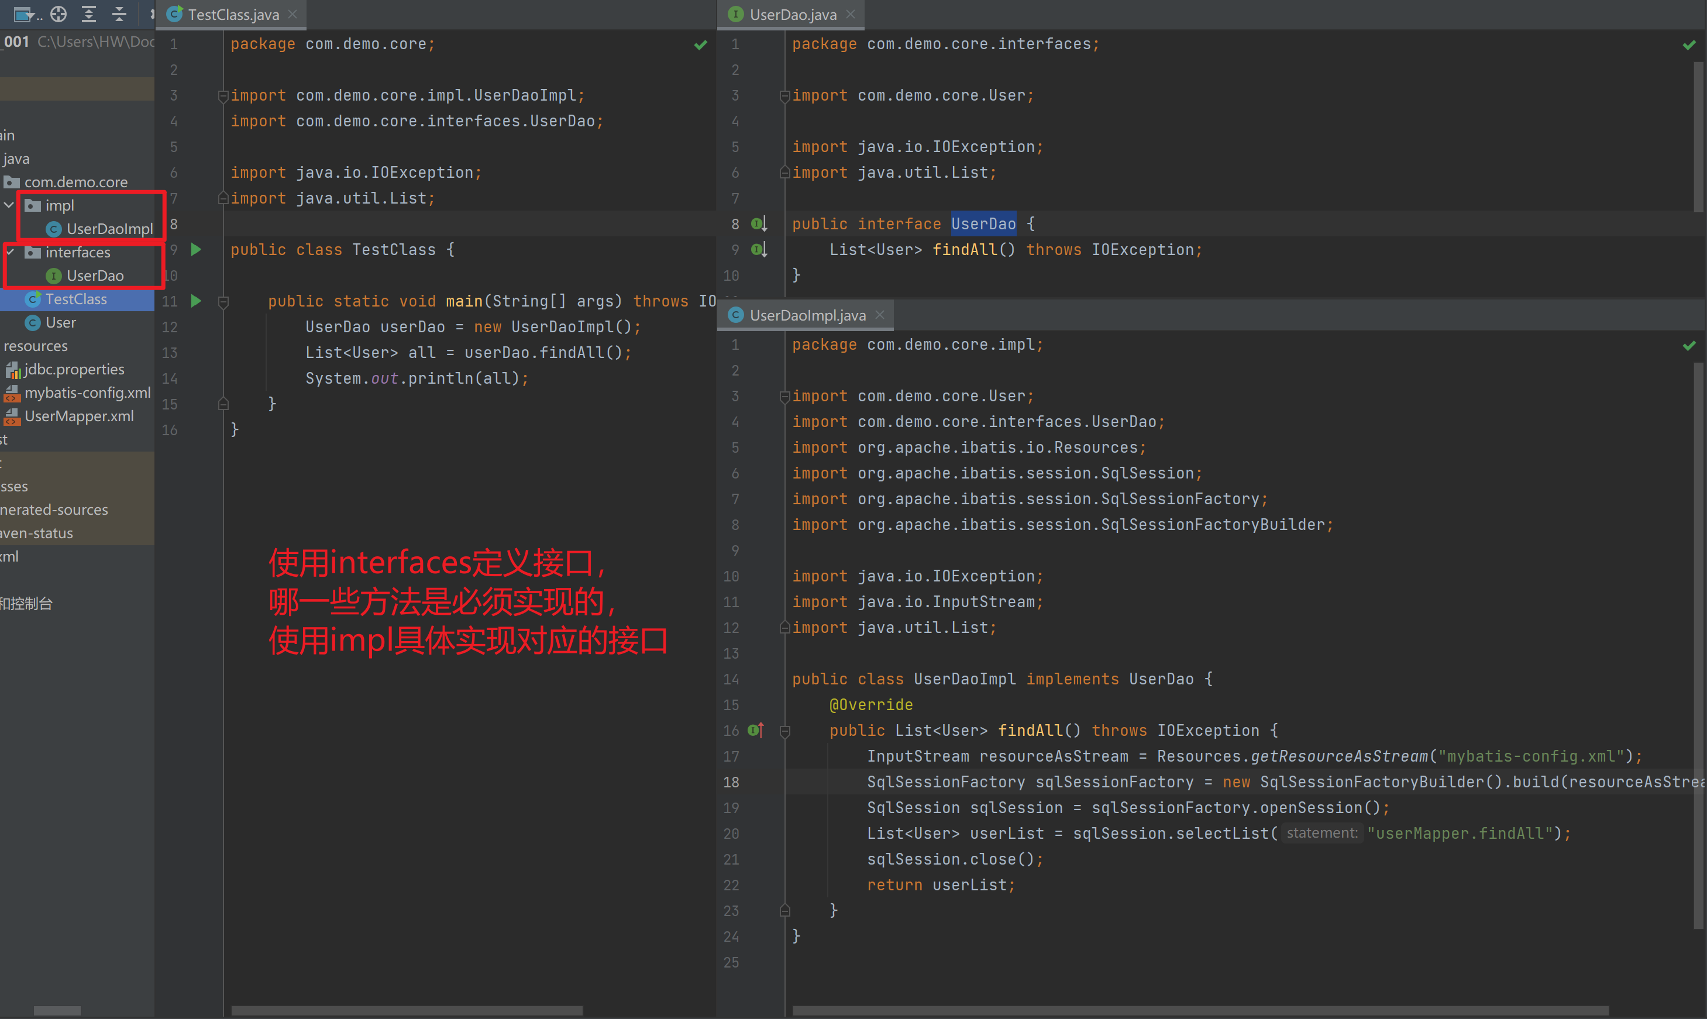This screenshot has width=1707, height=1019.
Task: Click the overrides gutter icon in UserDaoImpl
Action: 756,730
